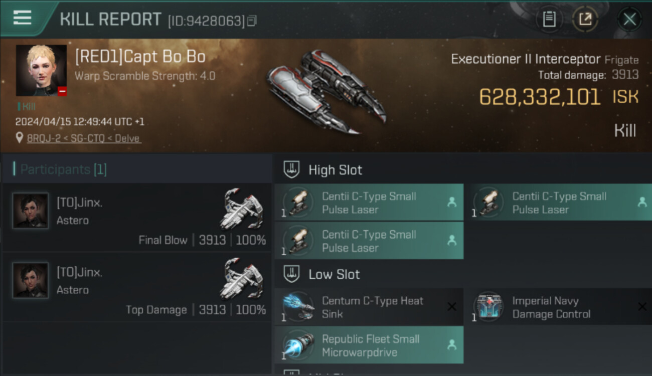Viewport: 652px width, 376px height.
Task: Select Republic Fleet Small Microwarpdrive module
Action: (369, 345)
